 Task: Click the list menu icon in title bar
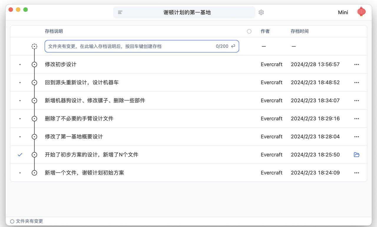click(120, 12)
